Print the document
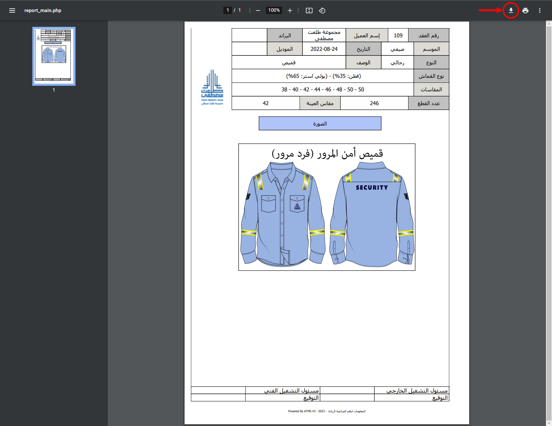The height and width of the screenshot is (426, 552). point(525,10)
